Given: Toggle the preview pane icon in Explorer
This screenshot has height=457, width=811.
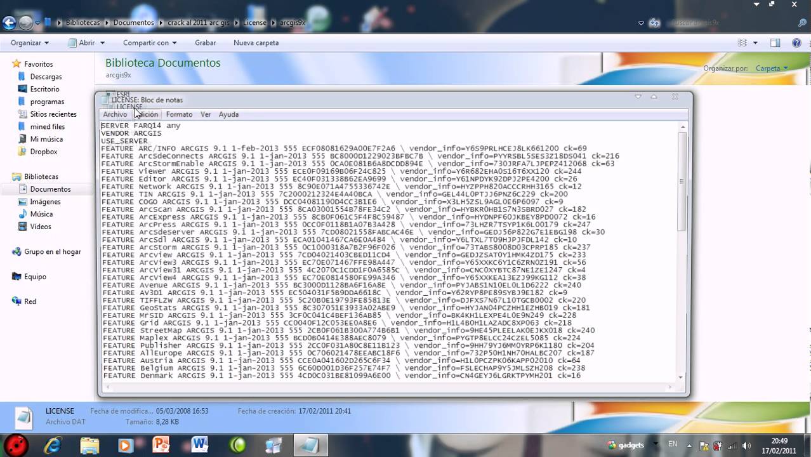Looking at the screenshot, I should [x=775, y=43].
